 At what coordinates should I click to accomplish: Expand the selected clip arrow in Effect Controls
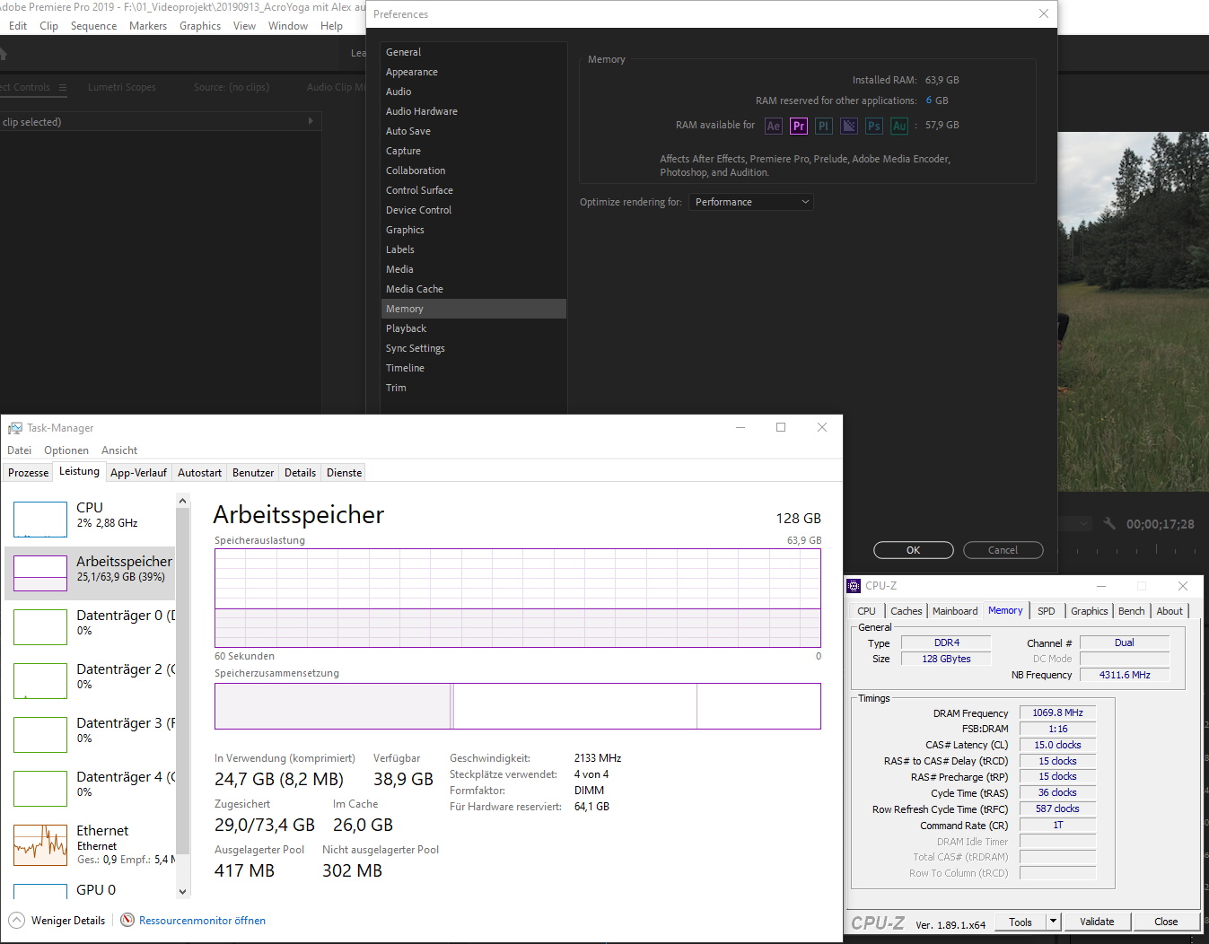[311, 121]
